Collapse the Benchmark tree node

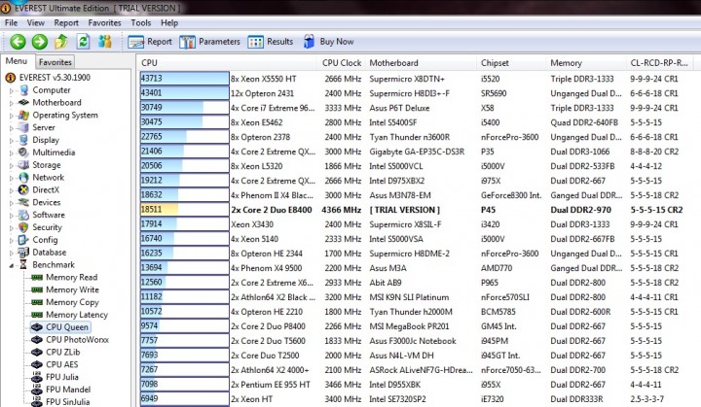pyautogui.click(x=12, y=265)
